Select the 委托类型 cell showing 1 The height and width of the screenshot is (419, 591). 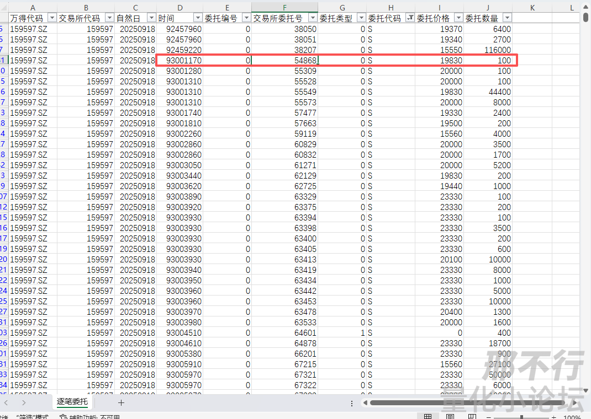pos(342,333)
